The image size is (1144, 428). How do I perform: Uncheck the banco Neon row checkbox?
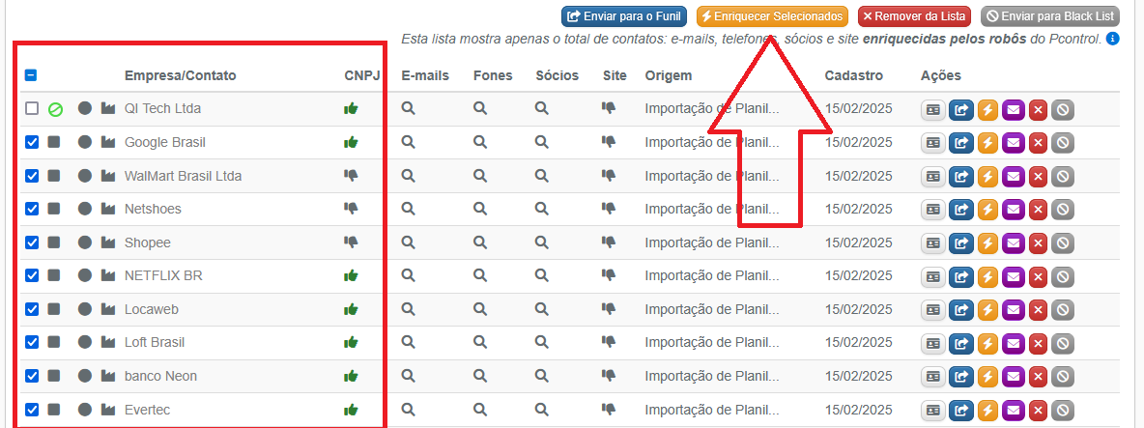[31, 376]
